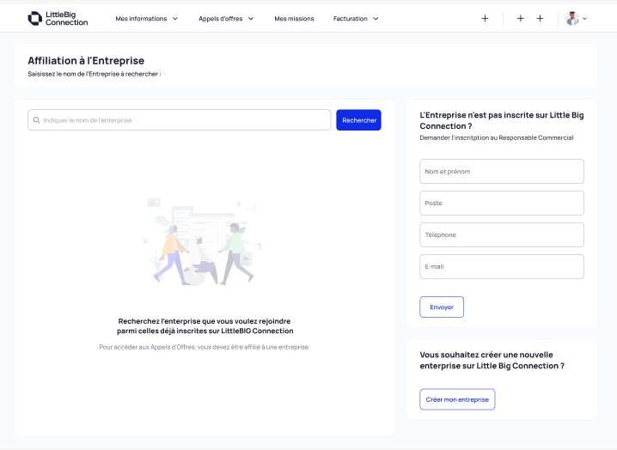Click the Envoyer button
The width and height of the screenshot is (617, 450).
(x=442, y=307)
